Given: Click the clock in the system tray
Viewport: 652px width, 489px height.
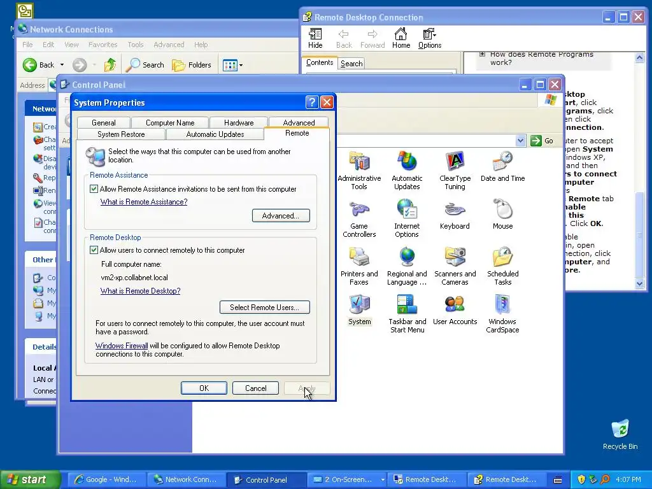Looking at the screenshot, I should tap(628, 479).
